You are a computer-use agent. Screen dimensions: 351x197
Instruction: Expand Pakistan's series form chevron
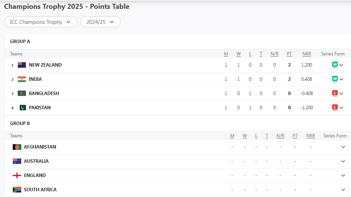341,108
